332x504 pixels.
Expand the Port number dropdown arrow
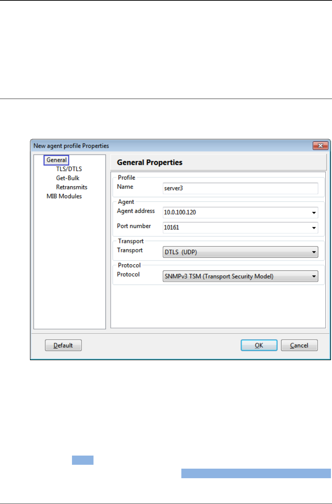(x=314, y=228)
